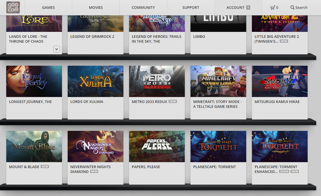Click the SOON badge on Planescape: Torment Enhanced
The width and height of the screenshot is (321, 196).
284,172
